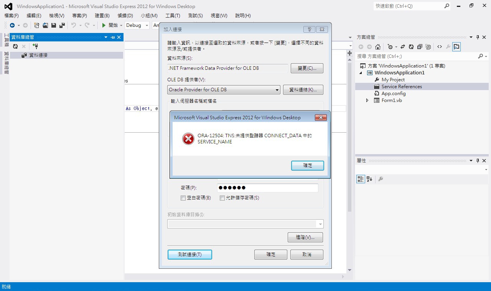Click the Categorized icon in 屬性 panel
491x291 pixels.
click(x=361, y=179)
